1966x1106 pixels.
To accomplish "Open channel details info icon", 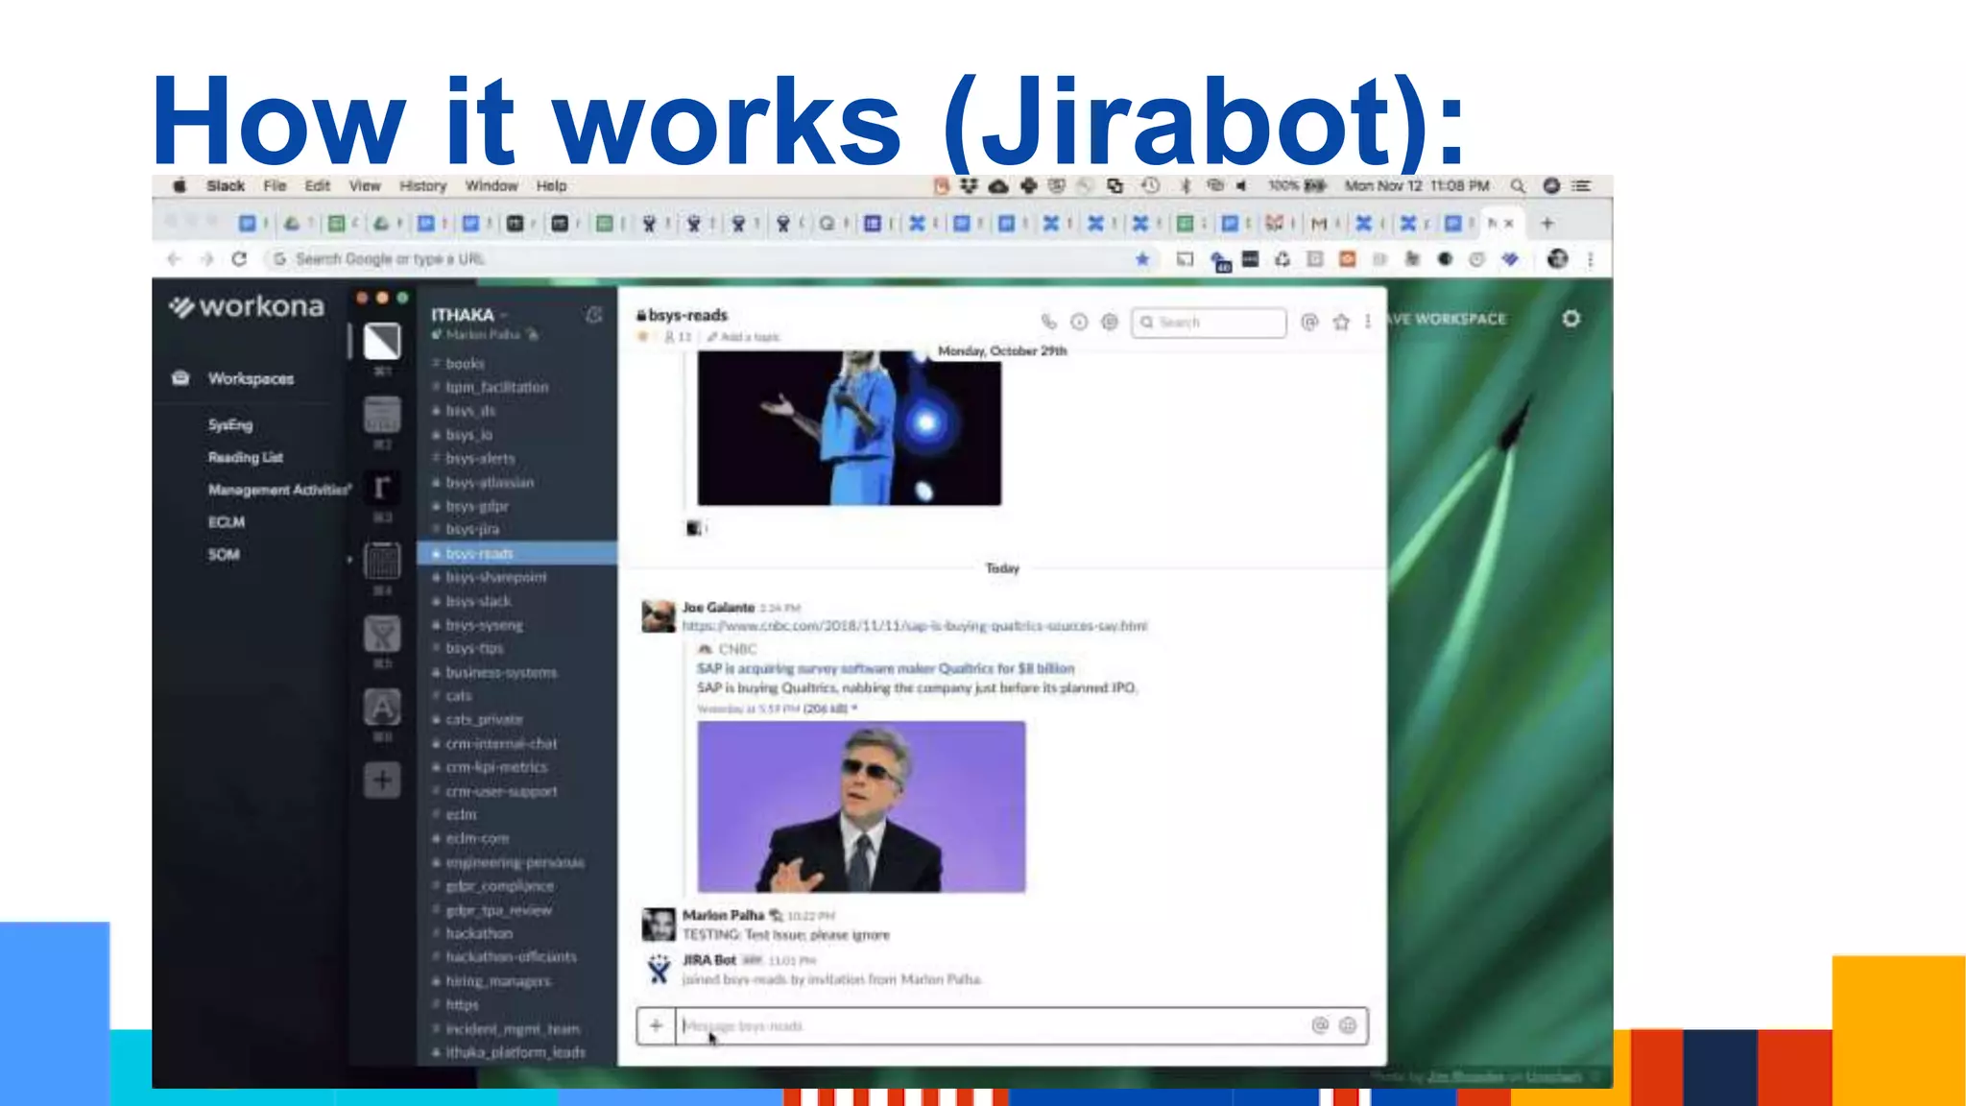I will tap(1079, 322).
